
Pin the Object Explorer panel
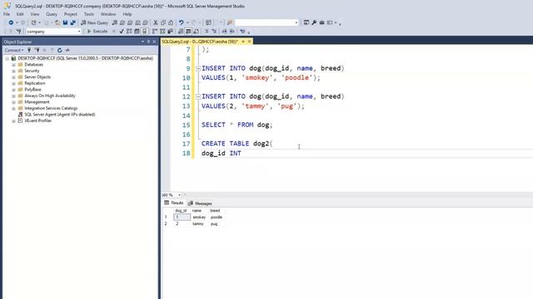(x=148, y=42)
